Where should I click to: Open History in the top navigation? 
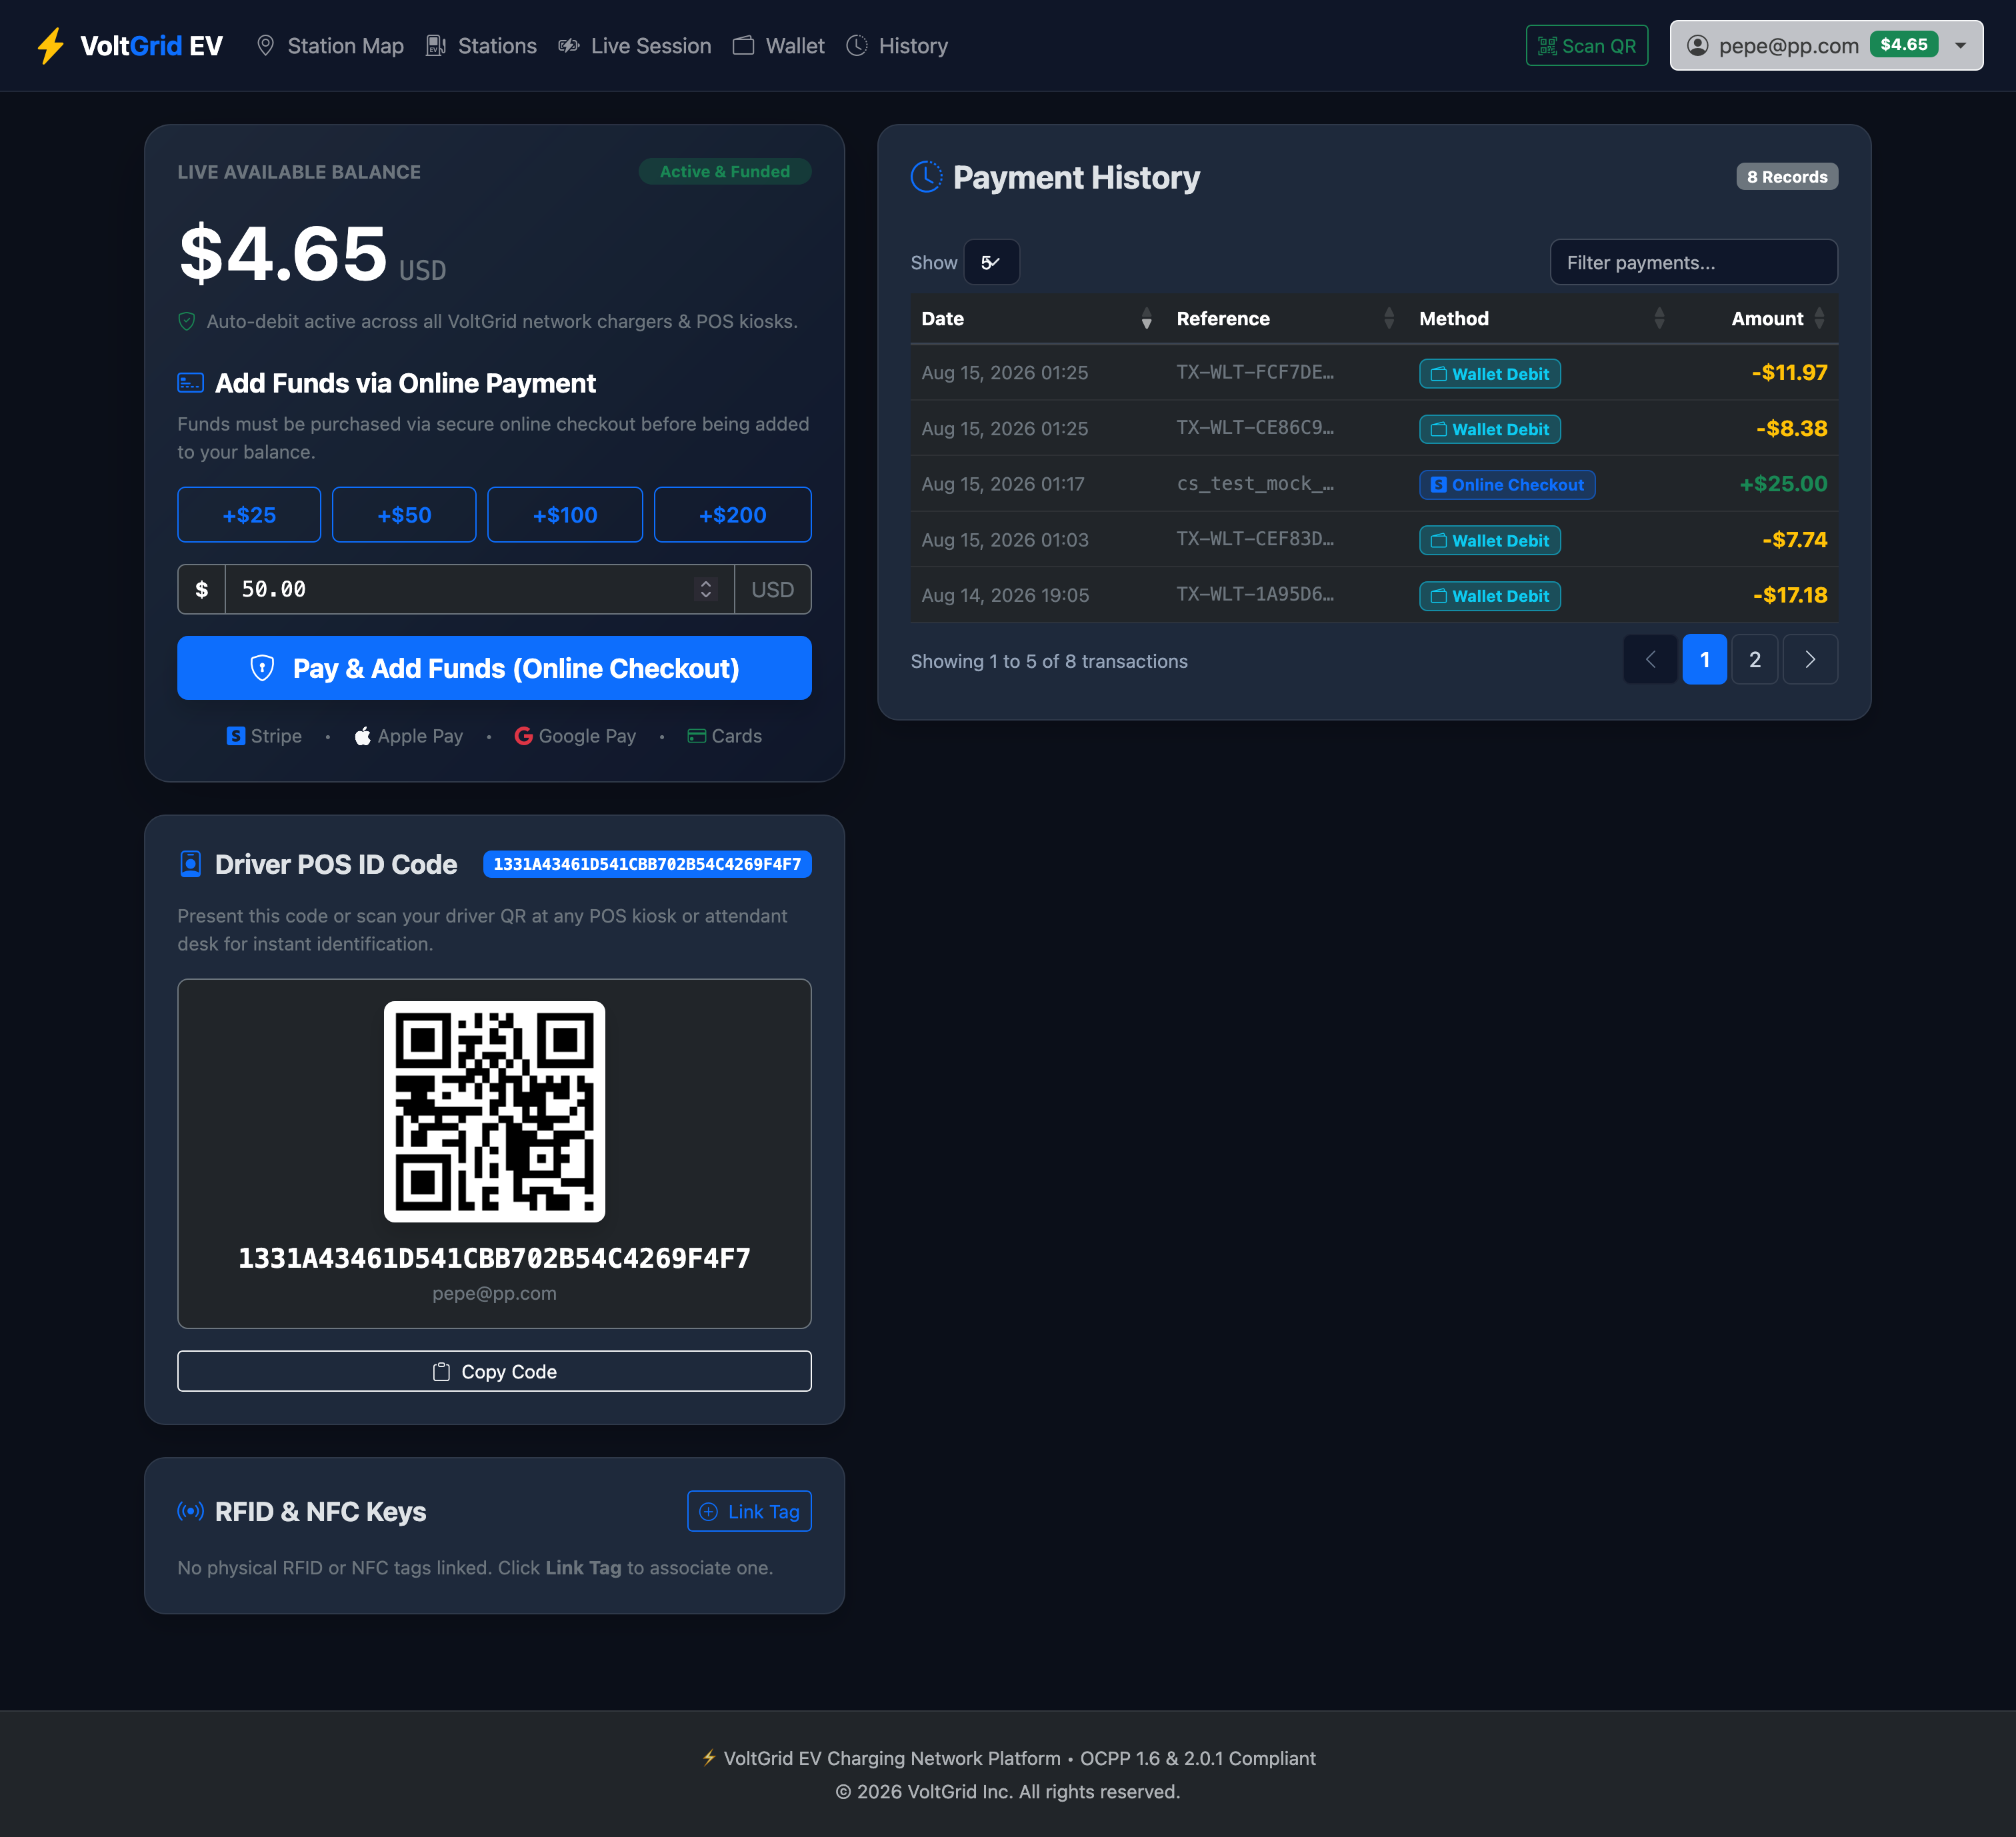[x=897, y=46]
